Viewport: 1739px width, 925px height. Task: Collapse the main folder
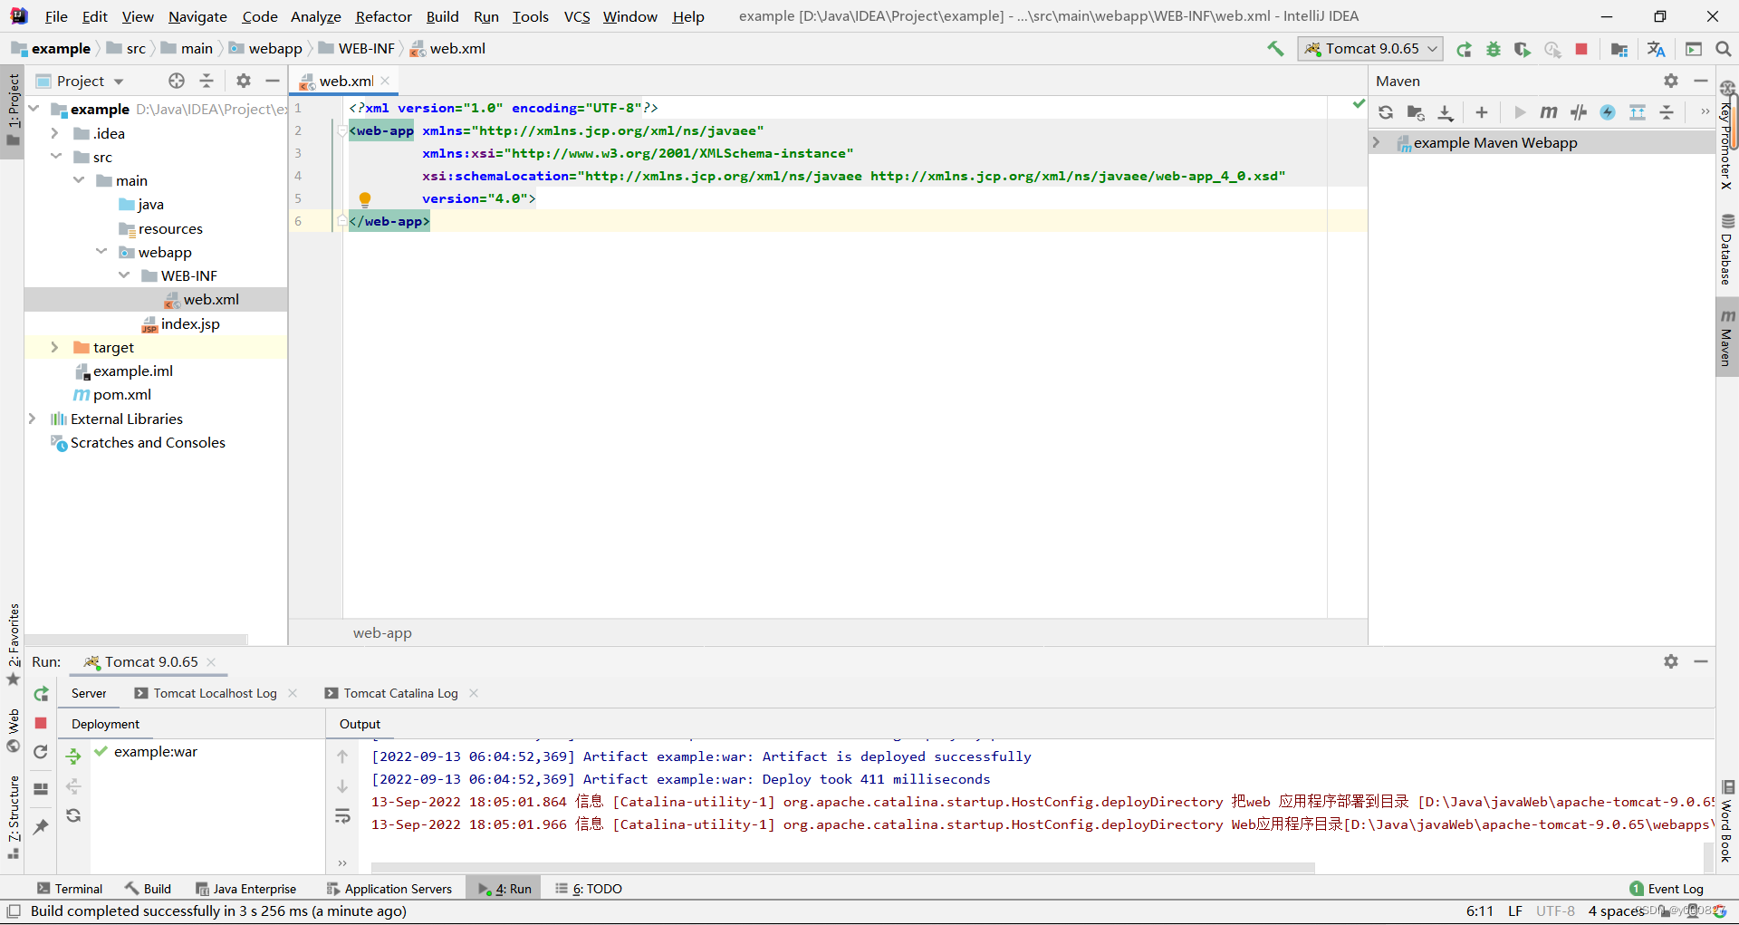coord(79,180)
